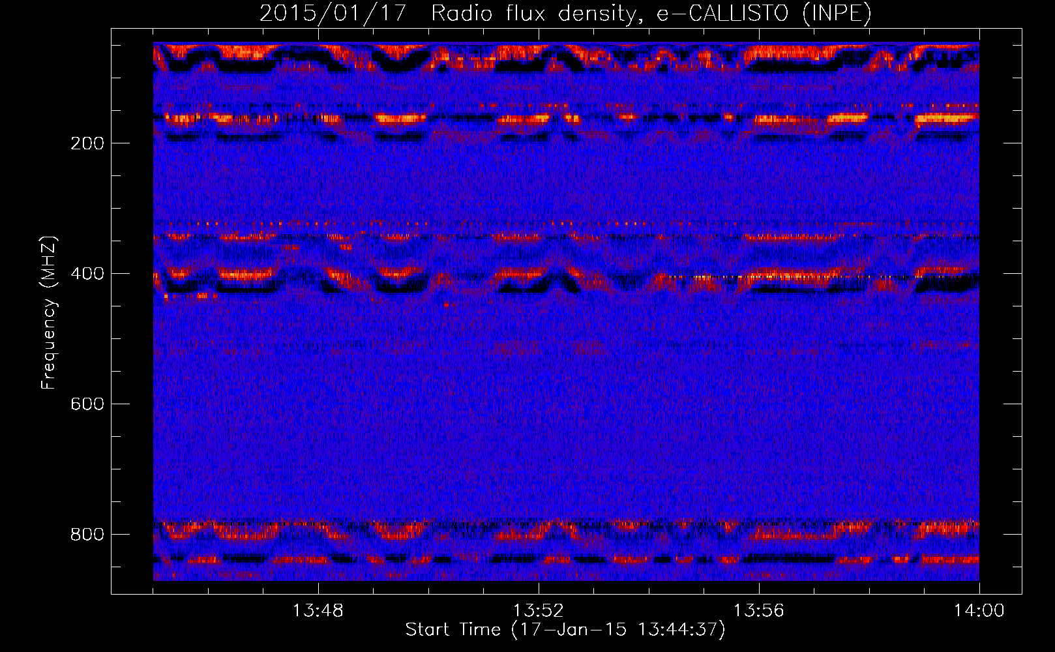Click the 400 frequency tick label
The height and width of the screenshot is (652, 1055).
pyautogui.click(x=87, y=274)
